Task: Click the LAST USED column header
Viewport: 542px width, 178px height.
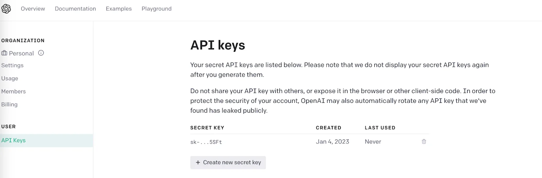Action: click(x=380, y=128)
